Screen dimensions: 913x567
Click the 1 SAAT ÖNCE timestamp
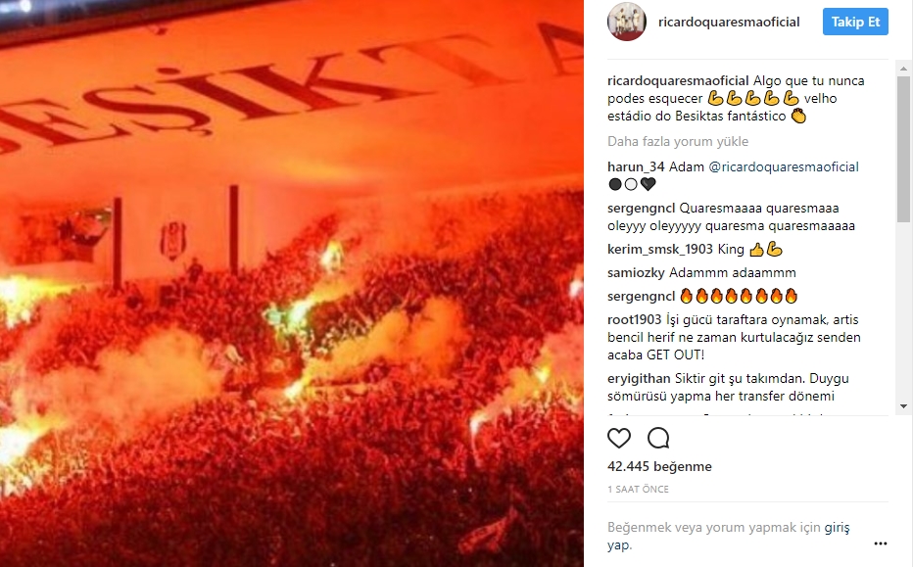(638, 489)
